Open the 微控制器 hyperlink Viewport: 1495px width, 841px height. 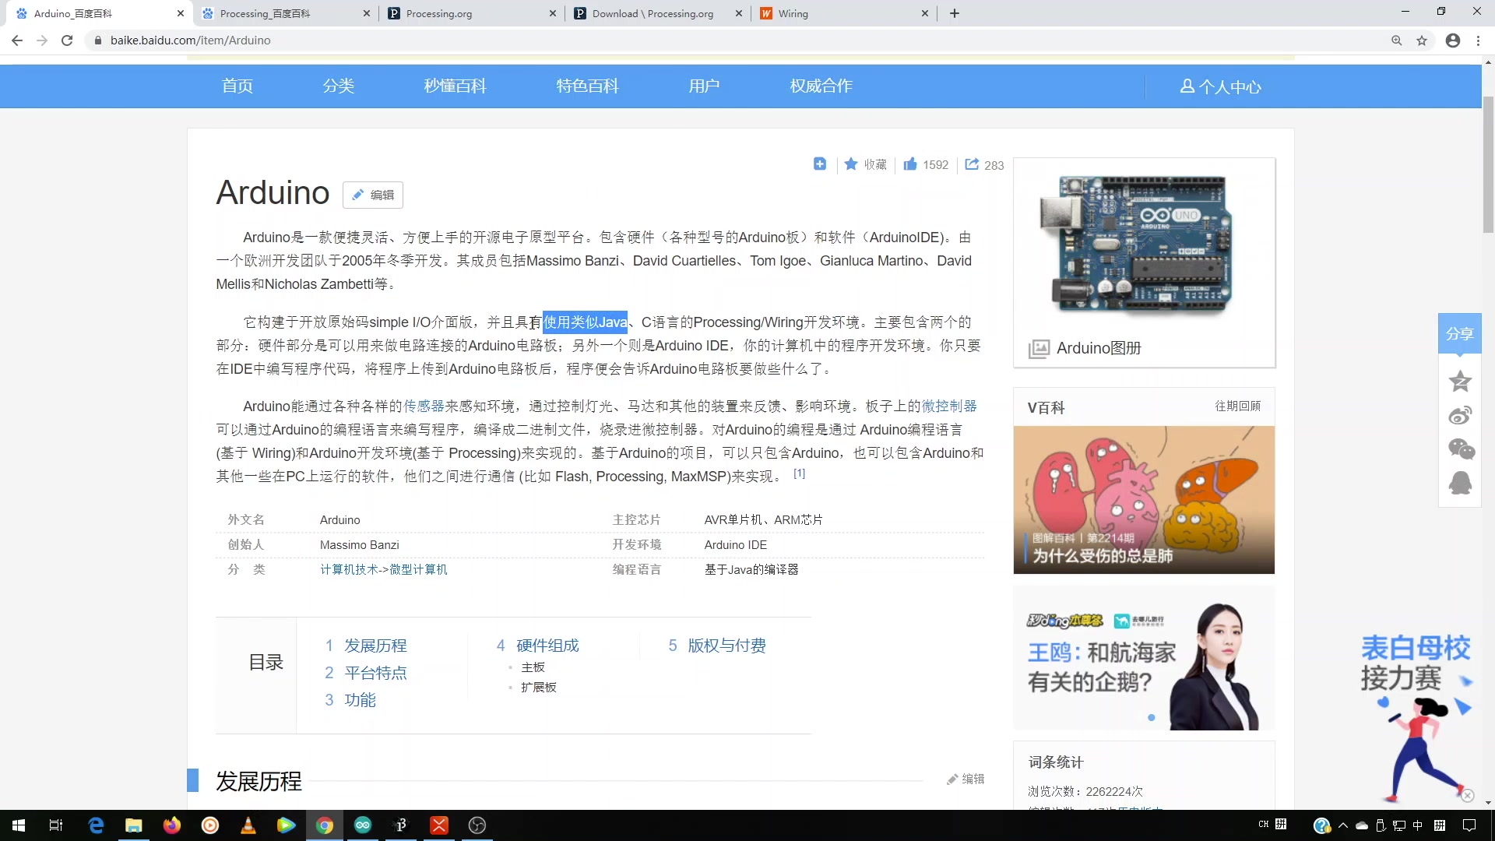[x=948, y=406]
